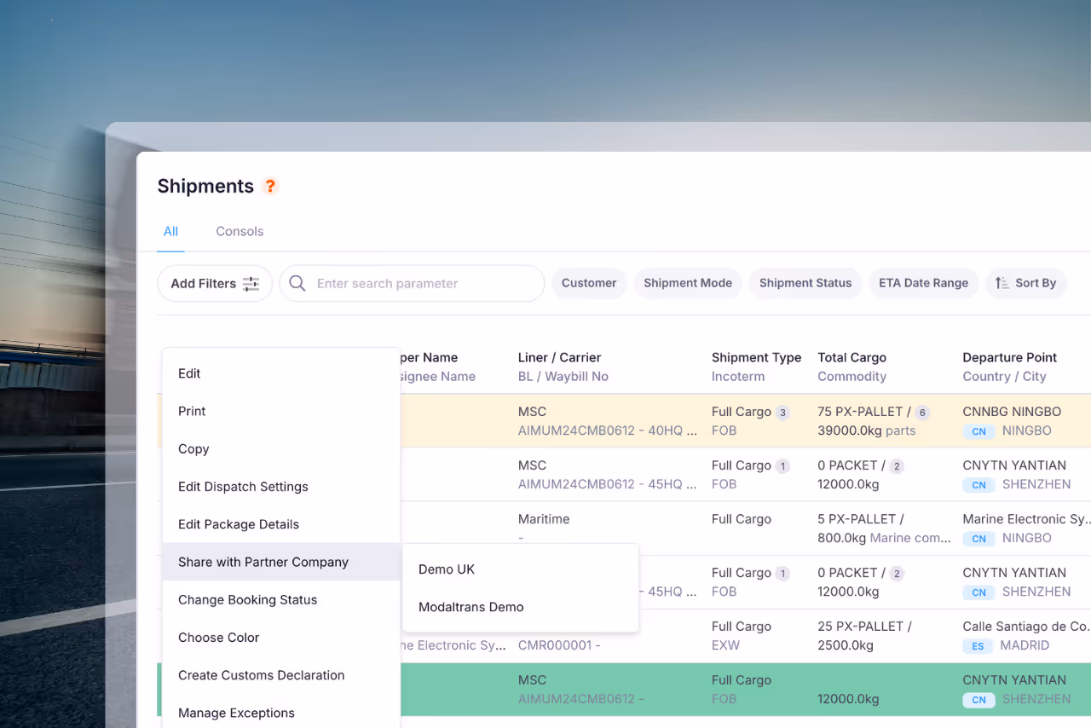Select Print in context menu
The height and width of the screenshot is (728, 1091).
[281, 411]
